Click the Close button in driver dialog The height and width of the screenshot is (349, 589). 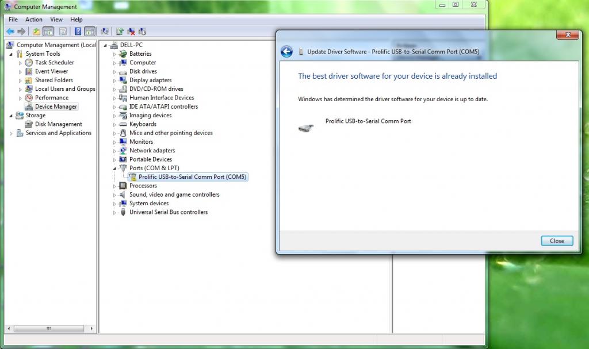point(557,241)
